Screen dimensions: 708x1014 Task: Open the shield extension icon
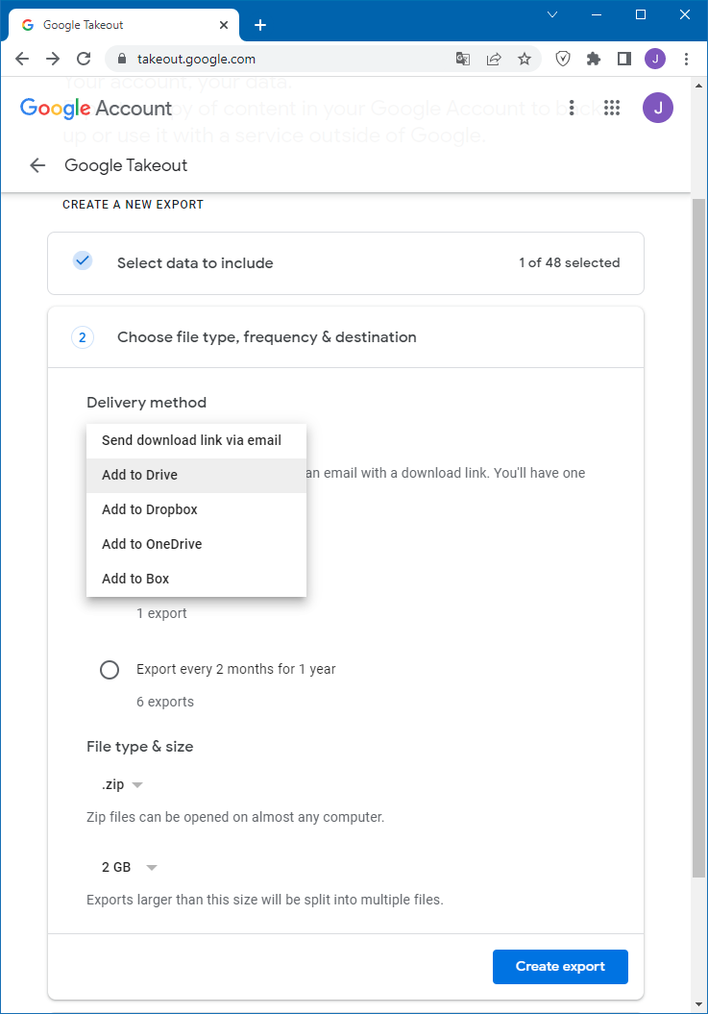point(563,59)
